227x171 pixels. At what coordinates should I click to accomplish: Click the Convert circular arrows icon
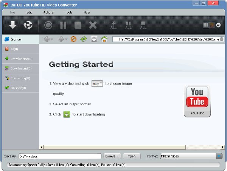pos(28,25)
